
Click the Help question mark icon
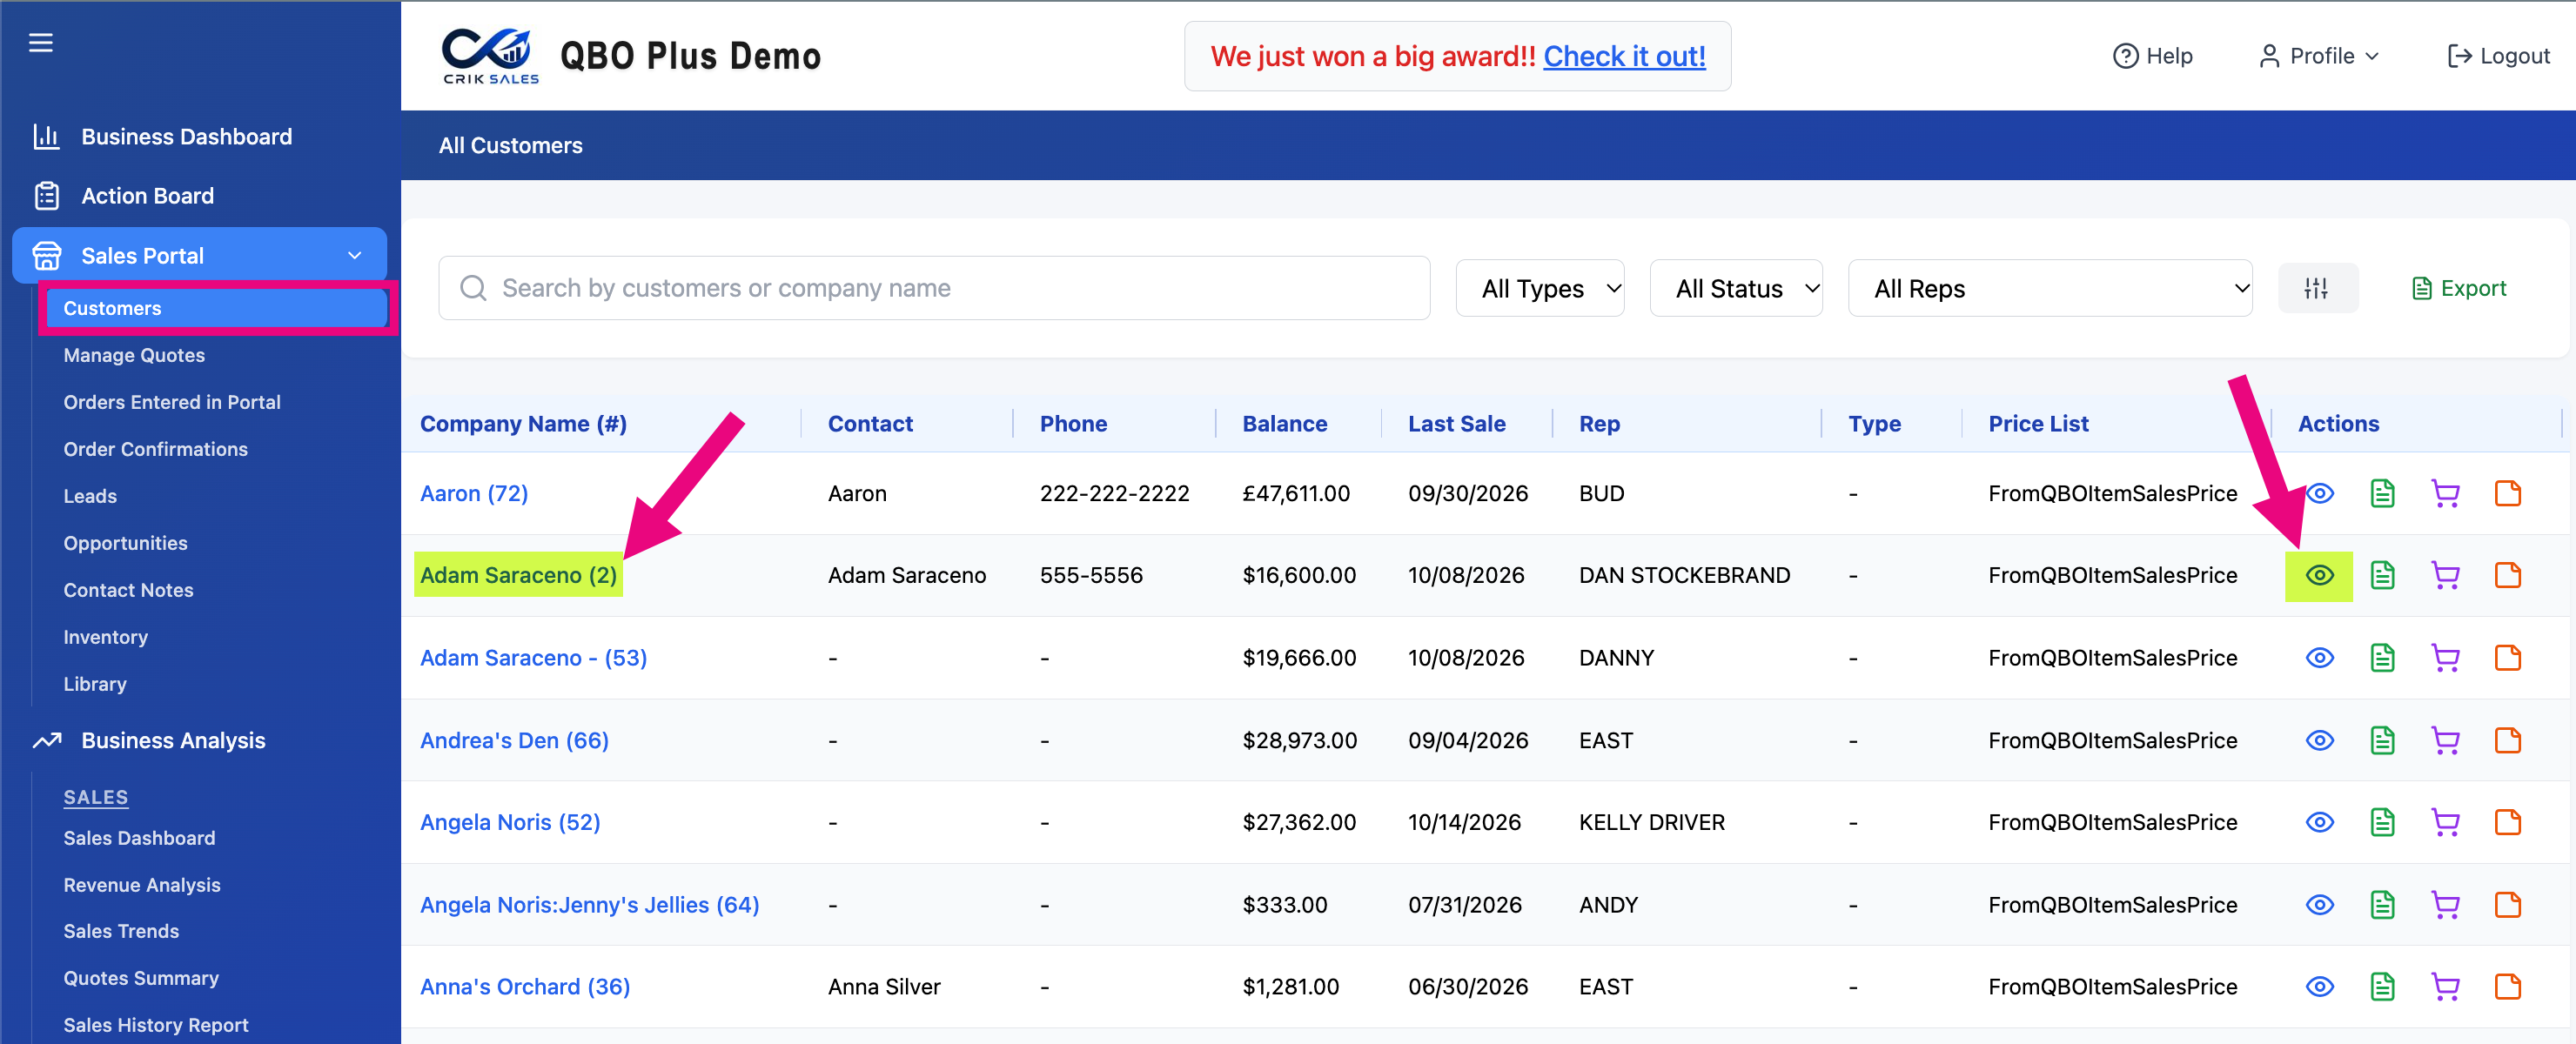tap(2125, 57)
